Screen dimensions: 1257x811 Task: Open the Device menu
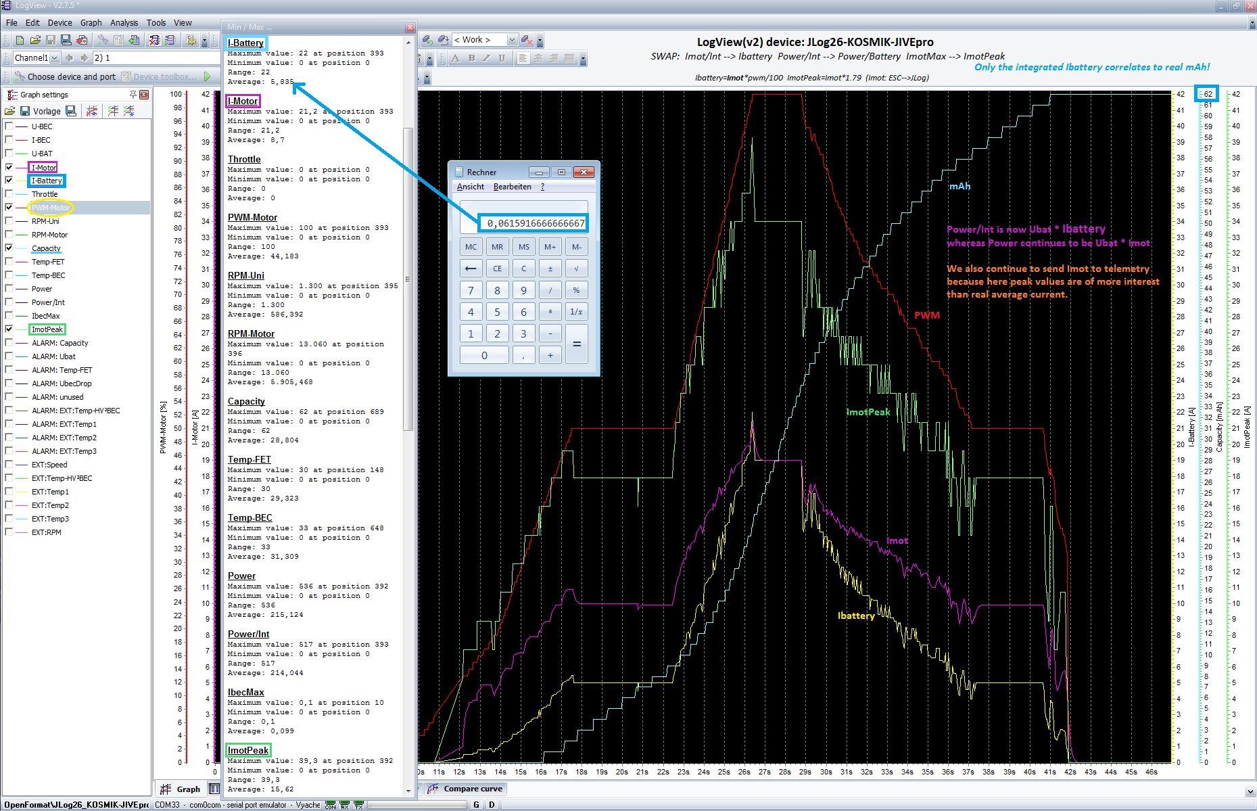click(60, 22)
